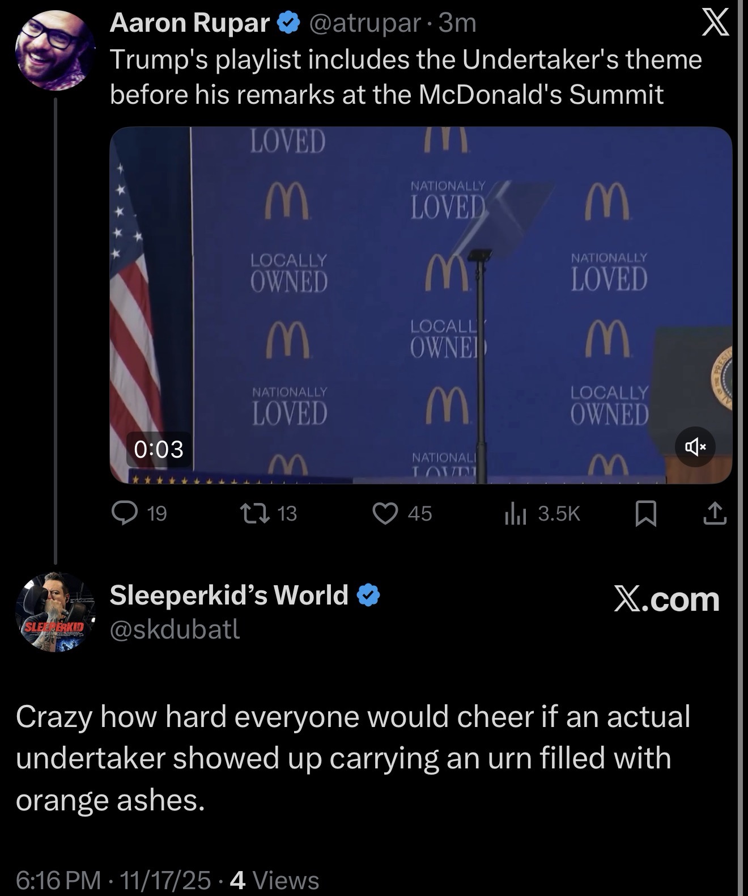Viewport: 748px width, 896px height.
Task: Click the X logo in top corner
Action: pos(716,23)
